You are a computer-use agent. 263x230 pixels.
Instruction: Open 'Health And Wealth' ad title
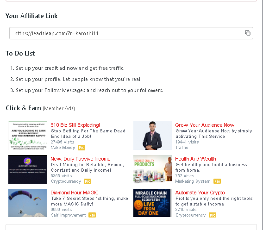pyautogui.click(x=195, y=159)
